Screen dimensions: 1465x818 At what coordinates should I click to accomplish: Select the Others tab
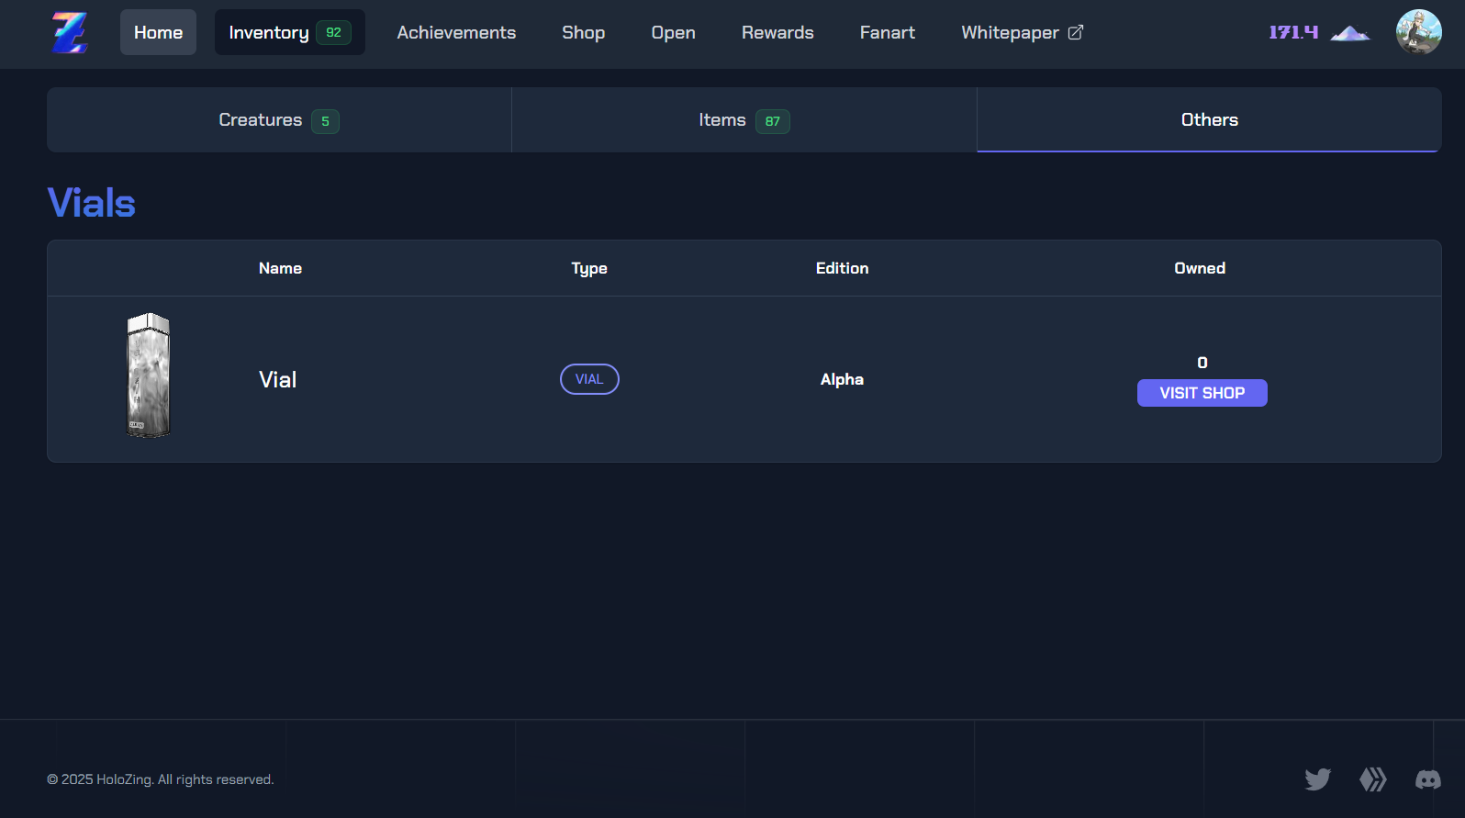[x=1209, y=120]
